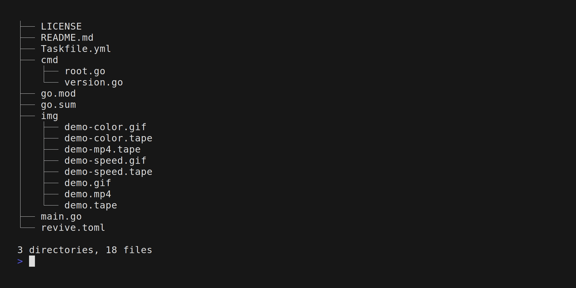
Task: Select README.md in the tree listing
Action: pos(67,38)
